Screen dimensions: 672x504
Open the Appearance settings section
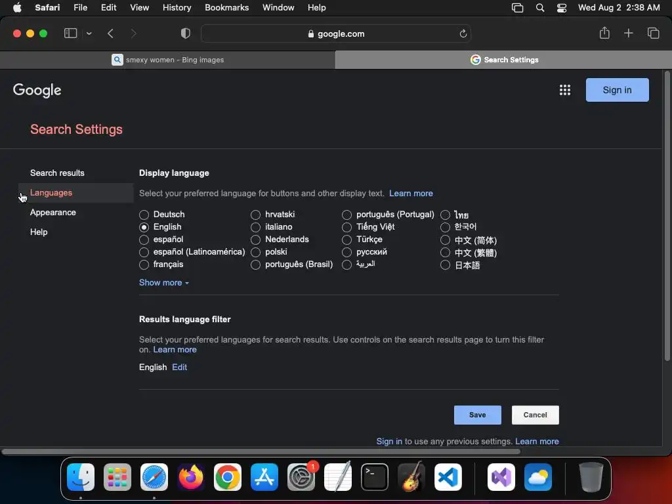(52, 212)
